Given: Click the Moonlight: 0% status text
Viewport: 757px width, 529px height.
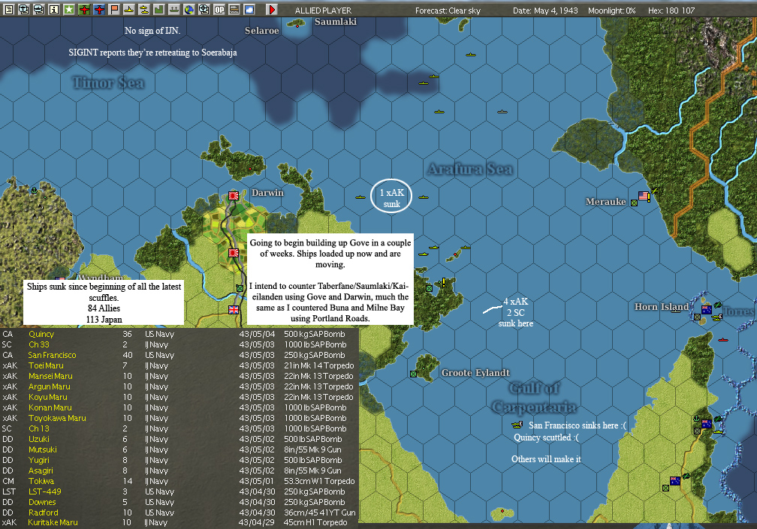Looking at the screenshot, I should (611, 10).
